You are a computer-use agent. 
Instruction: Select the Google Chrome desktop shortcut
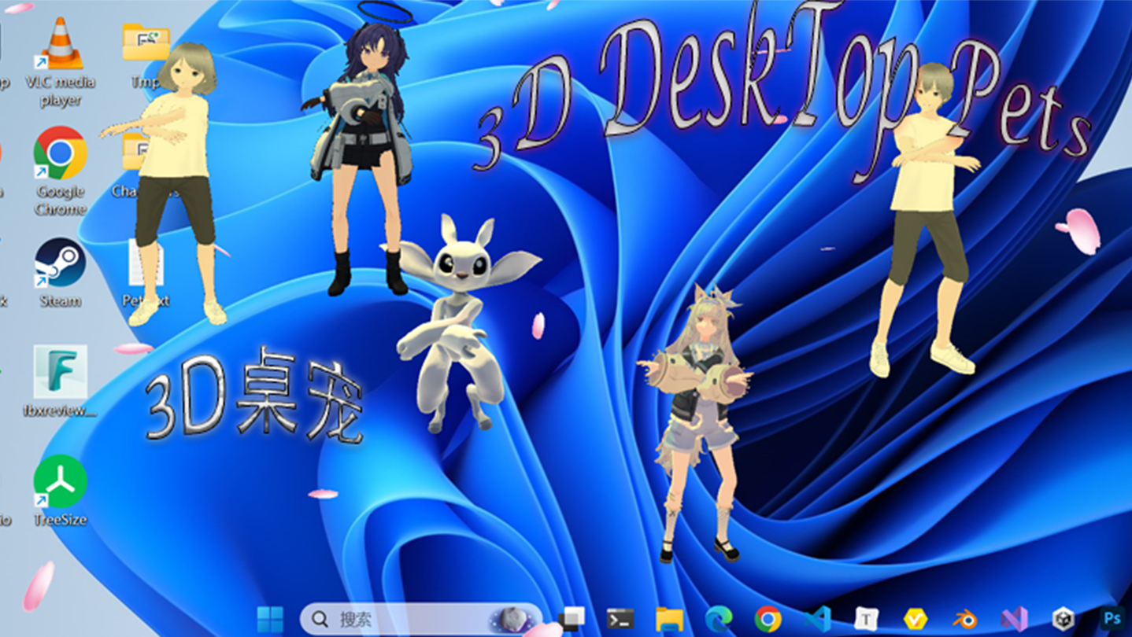coord(61,154)
